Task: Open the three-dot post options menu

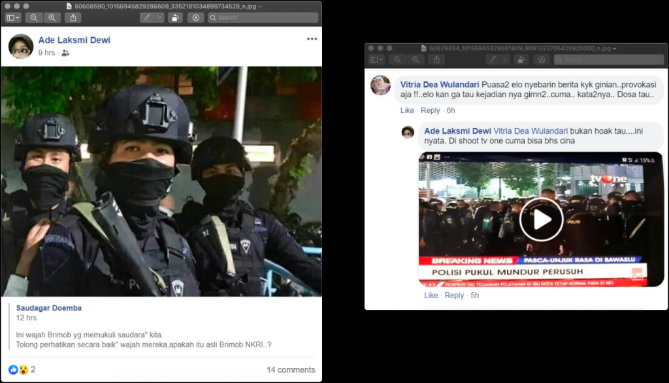Action: pyautogui.click(x=312, y=39)
